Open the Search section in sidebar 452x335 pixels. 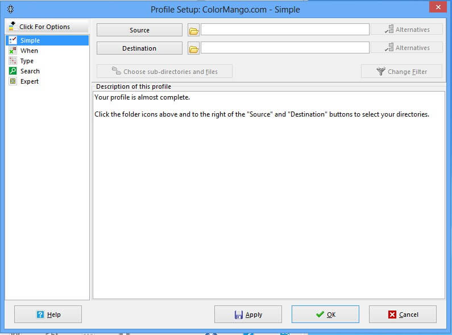[x=30, y=71]
